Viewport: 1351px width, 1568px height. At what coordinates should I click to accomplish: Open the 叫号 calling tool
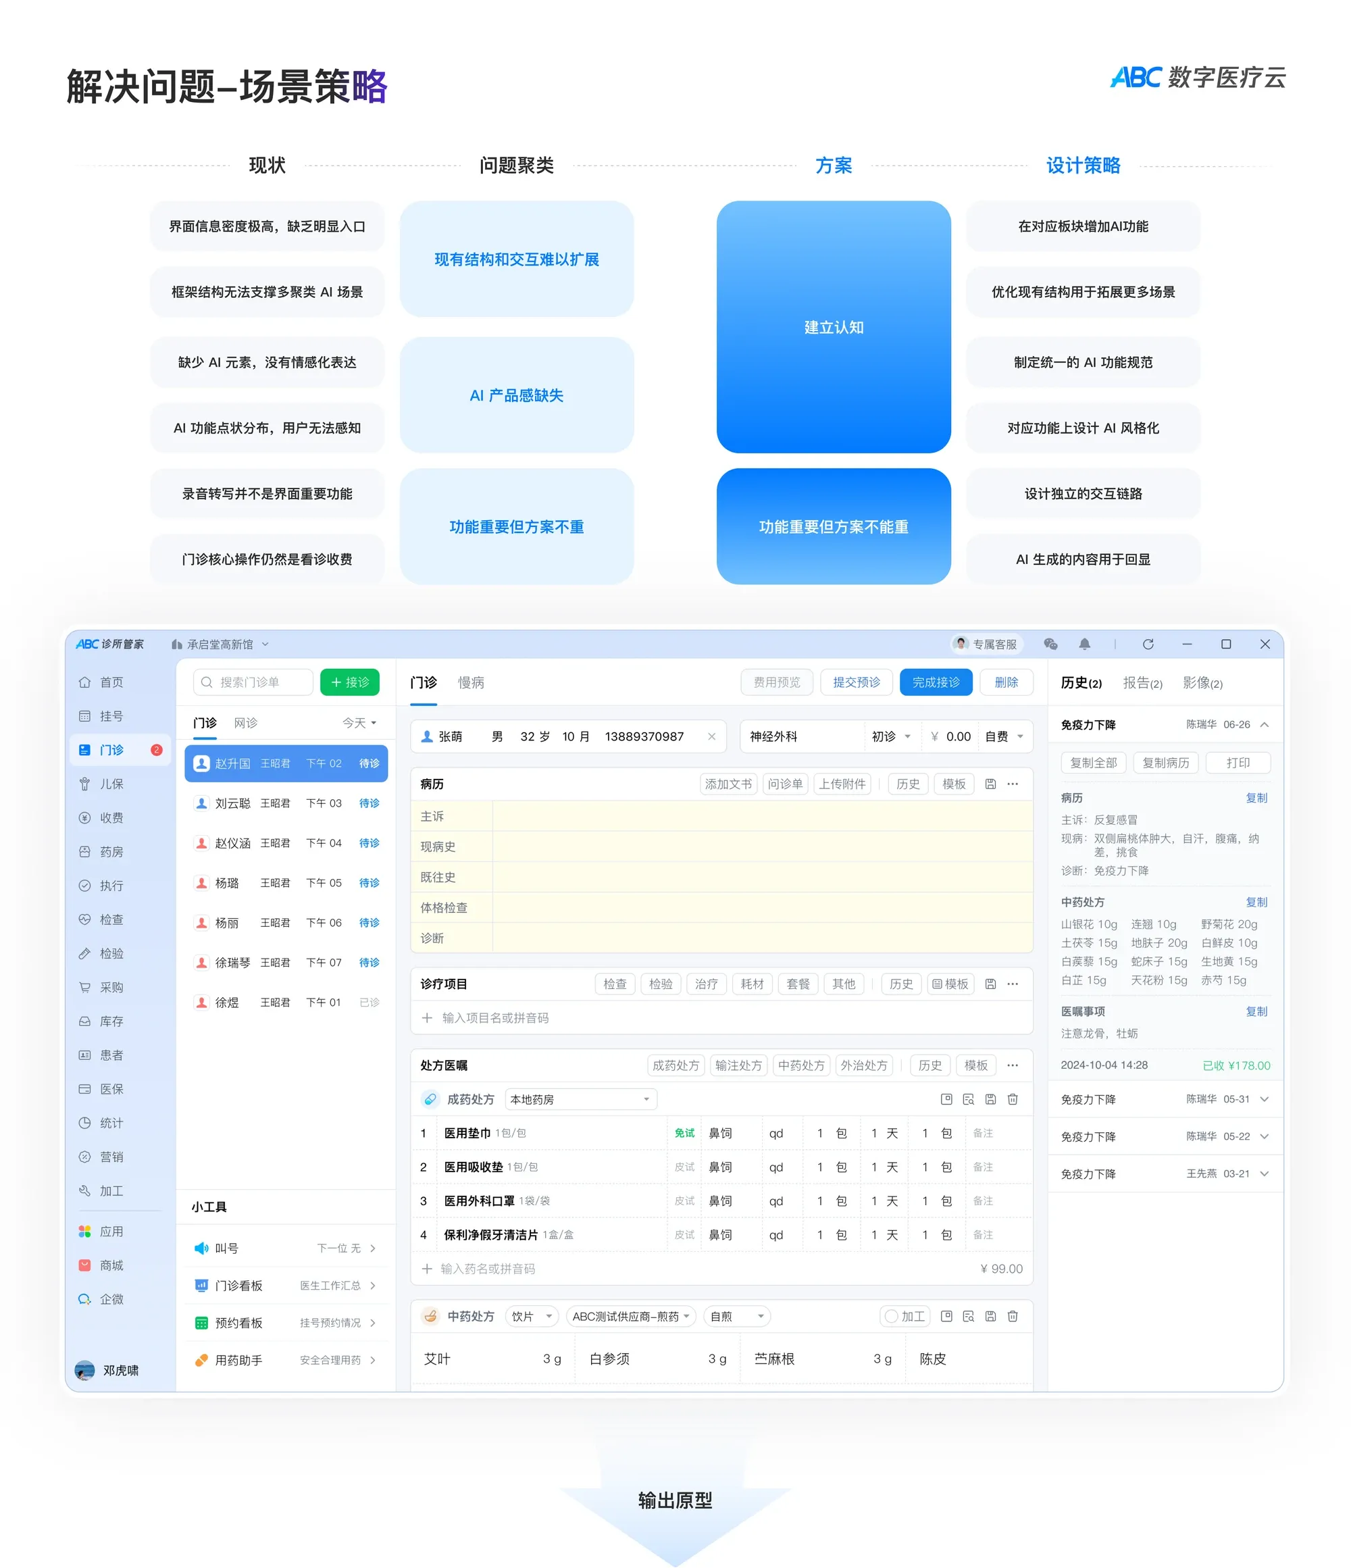285,1248
